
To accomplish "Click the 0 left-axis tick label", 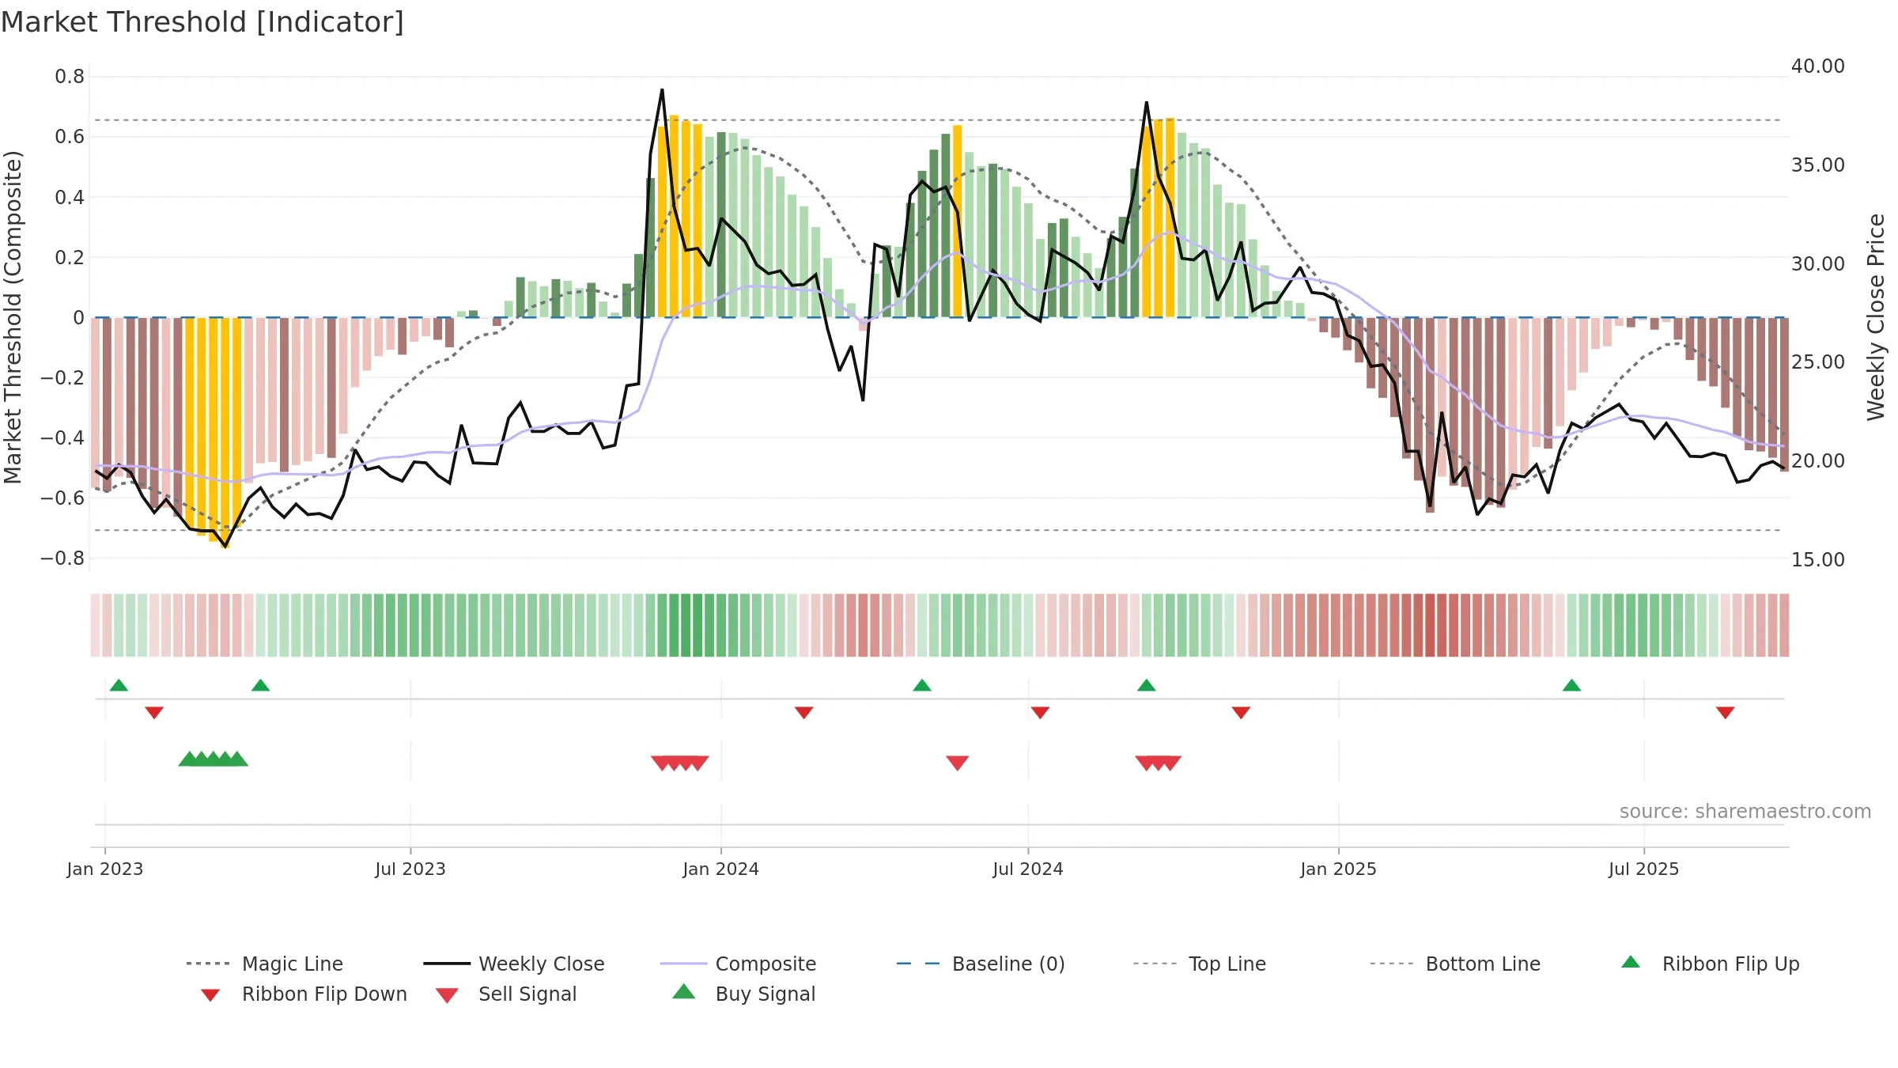I will point(78,318).
